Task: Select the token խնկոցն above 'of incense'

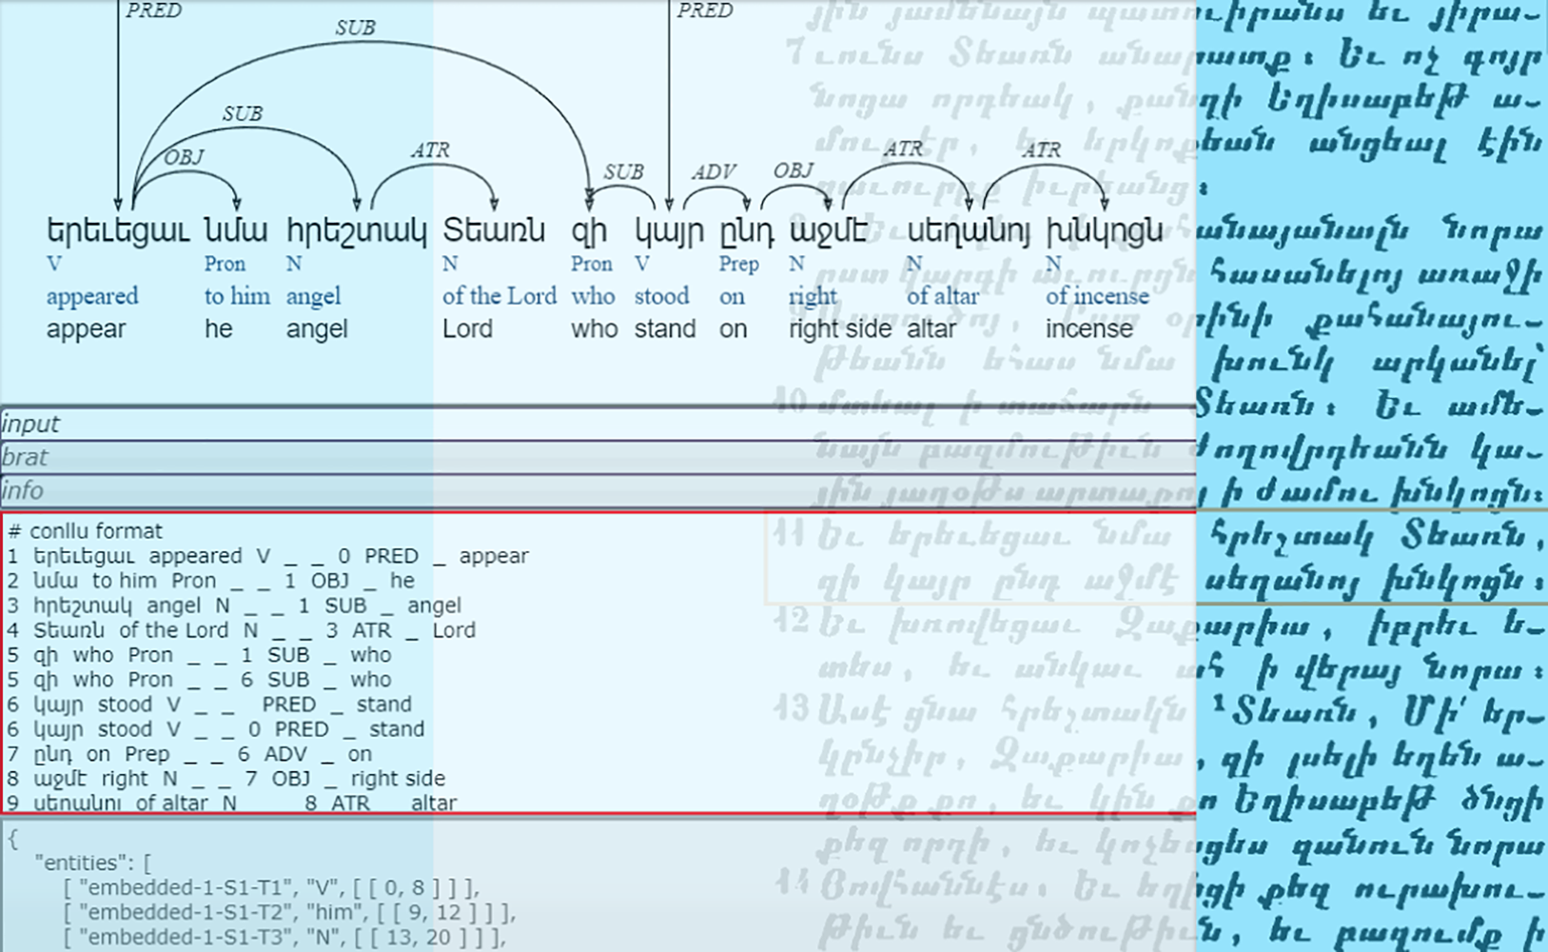Action: (1104, 230)
